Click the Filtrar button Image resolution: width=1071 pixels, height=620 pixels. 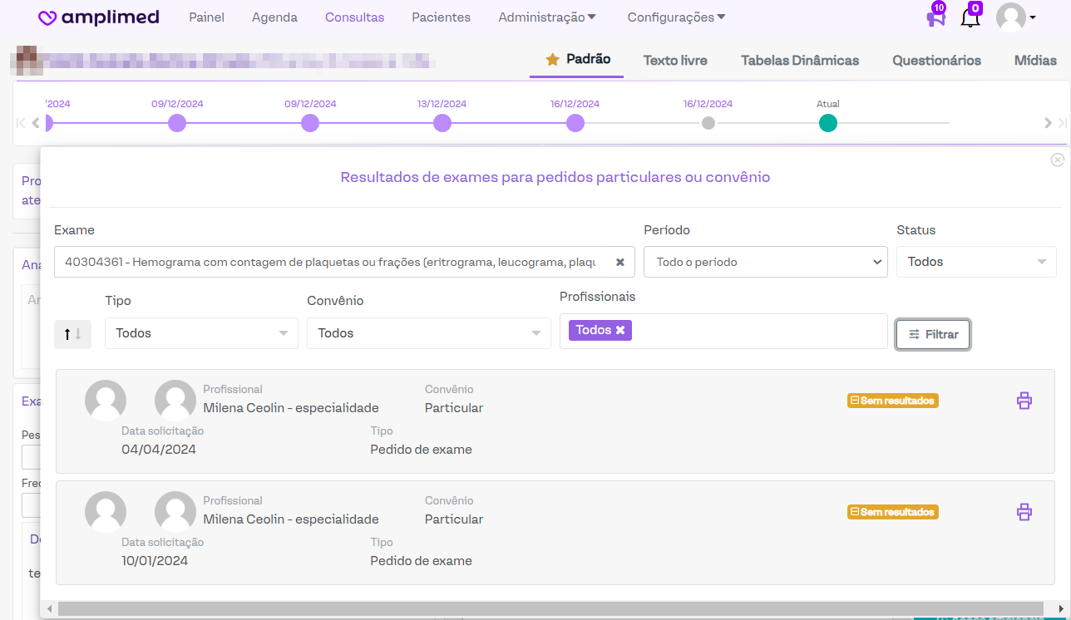click(x=932, y=334)
